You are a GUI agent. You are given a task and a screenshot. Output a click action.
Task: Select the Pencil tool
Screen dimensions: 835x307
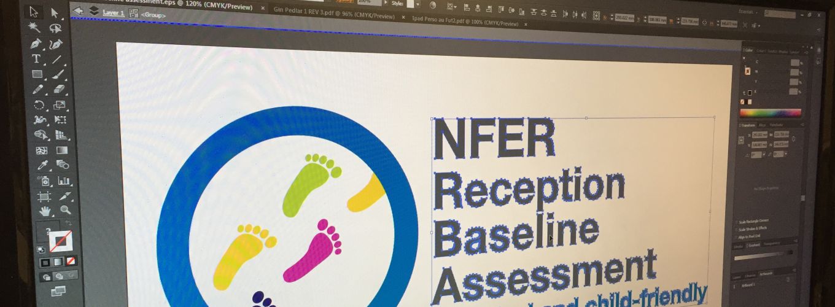click(38, 90)
